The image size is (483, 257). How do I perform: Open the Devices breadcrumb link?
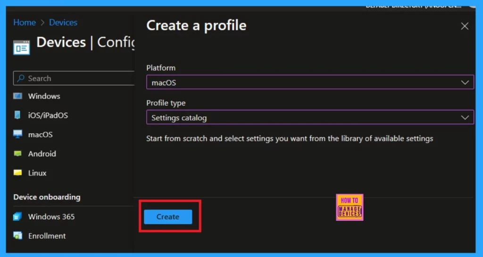tap(63, 23)
